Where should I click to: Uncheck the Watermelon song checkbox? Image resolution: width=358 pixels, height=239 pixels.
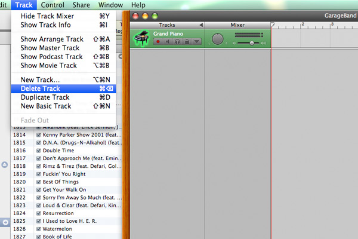pyautogui.click(x=38, y=229)
